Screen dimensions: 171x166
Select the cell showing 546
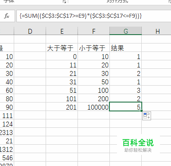tap(7, 158)
